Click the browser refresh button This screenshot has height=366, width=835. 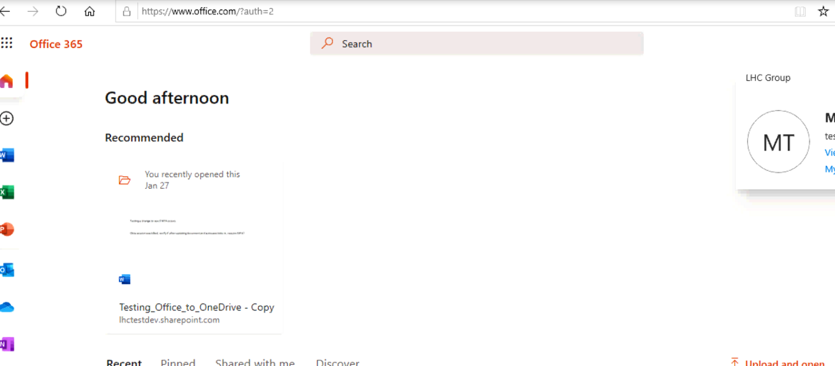click(61, 11)
